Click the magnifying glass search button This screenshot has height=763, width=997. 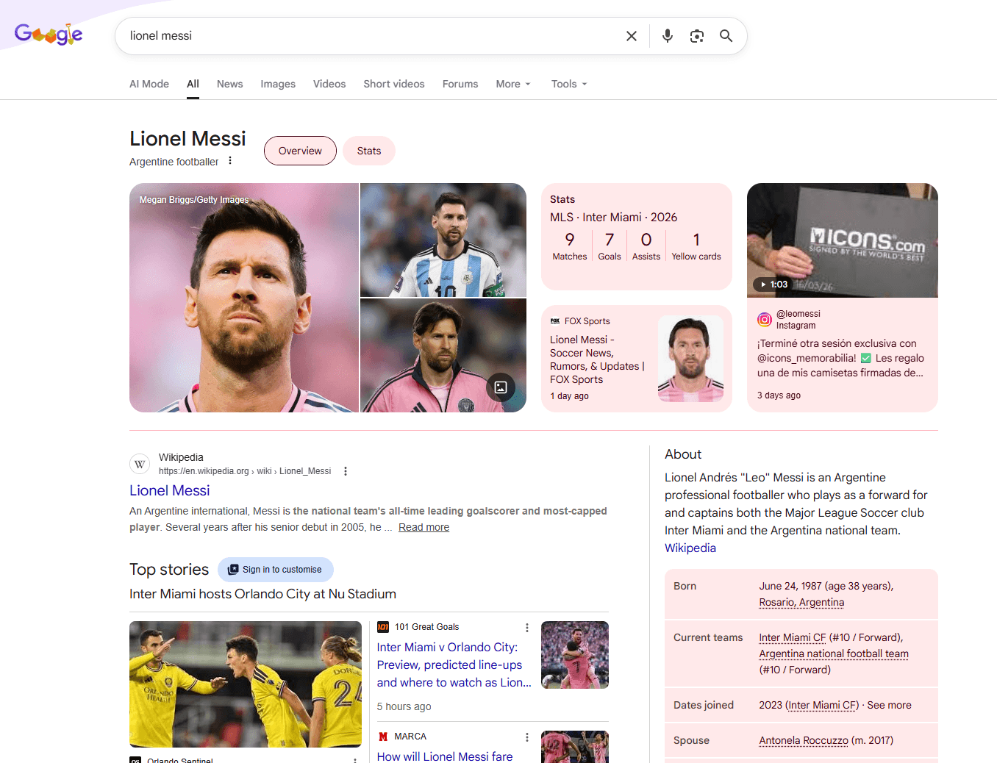[x=726, y=36]
